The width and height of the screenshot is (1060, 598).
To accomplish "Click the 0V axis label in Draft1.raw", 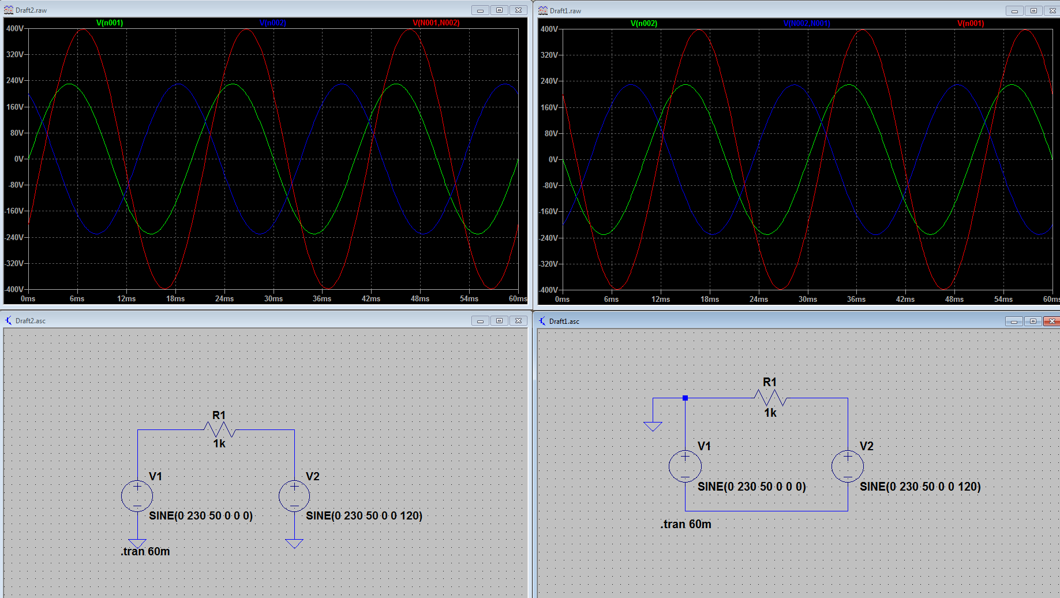I will click(553, 159).
